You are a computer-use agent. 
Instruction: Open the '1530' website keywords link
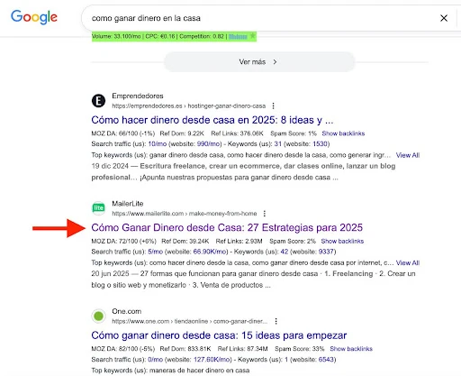coord(320,144)
